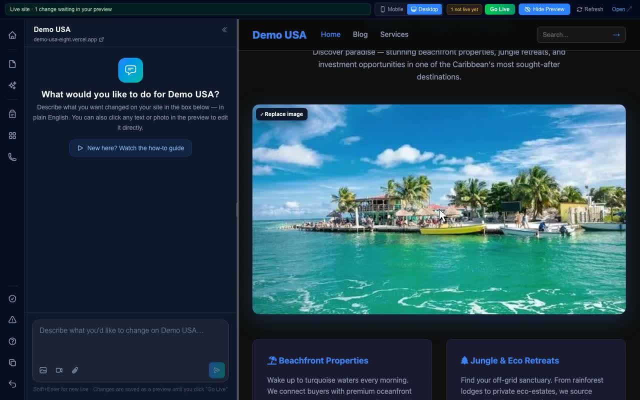
Task: Click the sparkle AI icon in sidebar
Action: pyautogui.click(x=12, y=85)
